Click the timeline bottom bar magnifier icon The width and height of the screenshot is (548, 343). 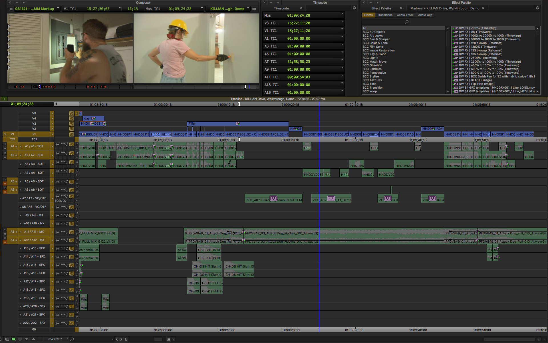[x=72, y=339]
